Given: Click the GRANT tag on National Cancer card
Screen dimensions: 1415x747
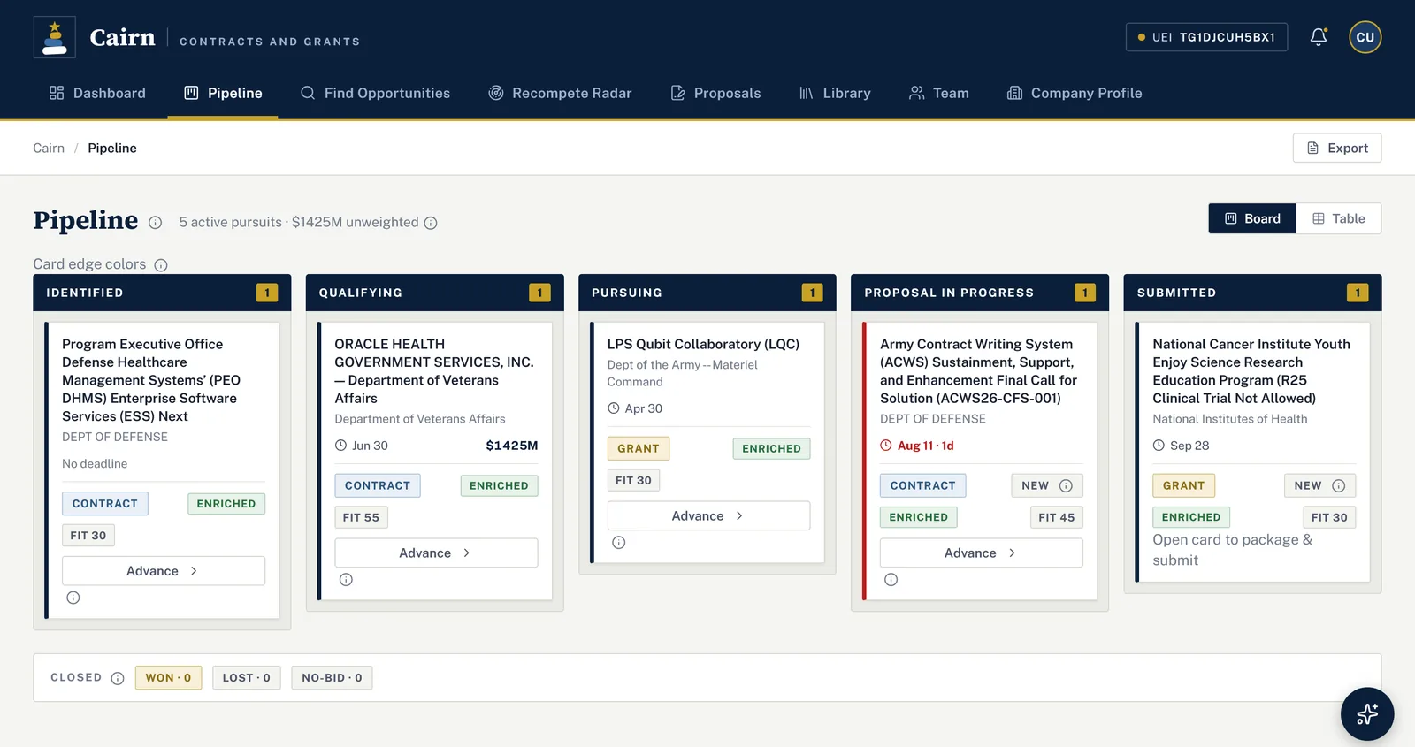Looking at the screenshot, I should point(1184,485).
